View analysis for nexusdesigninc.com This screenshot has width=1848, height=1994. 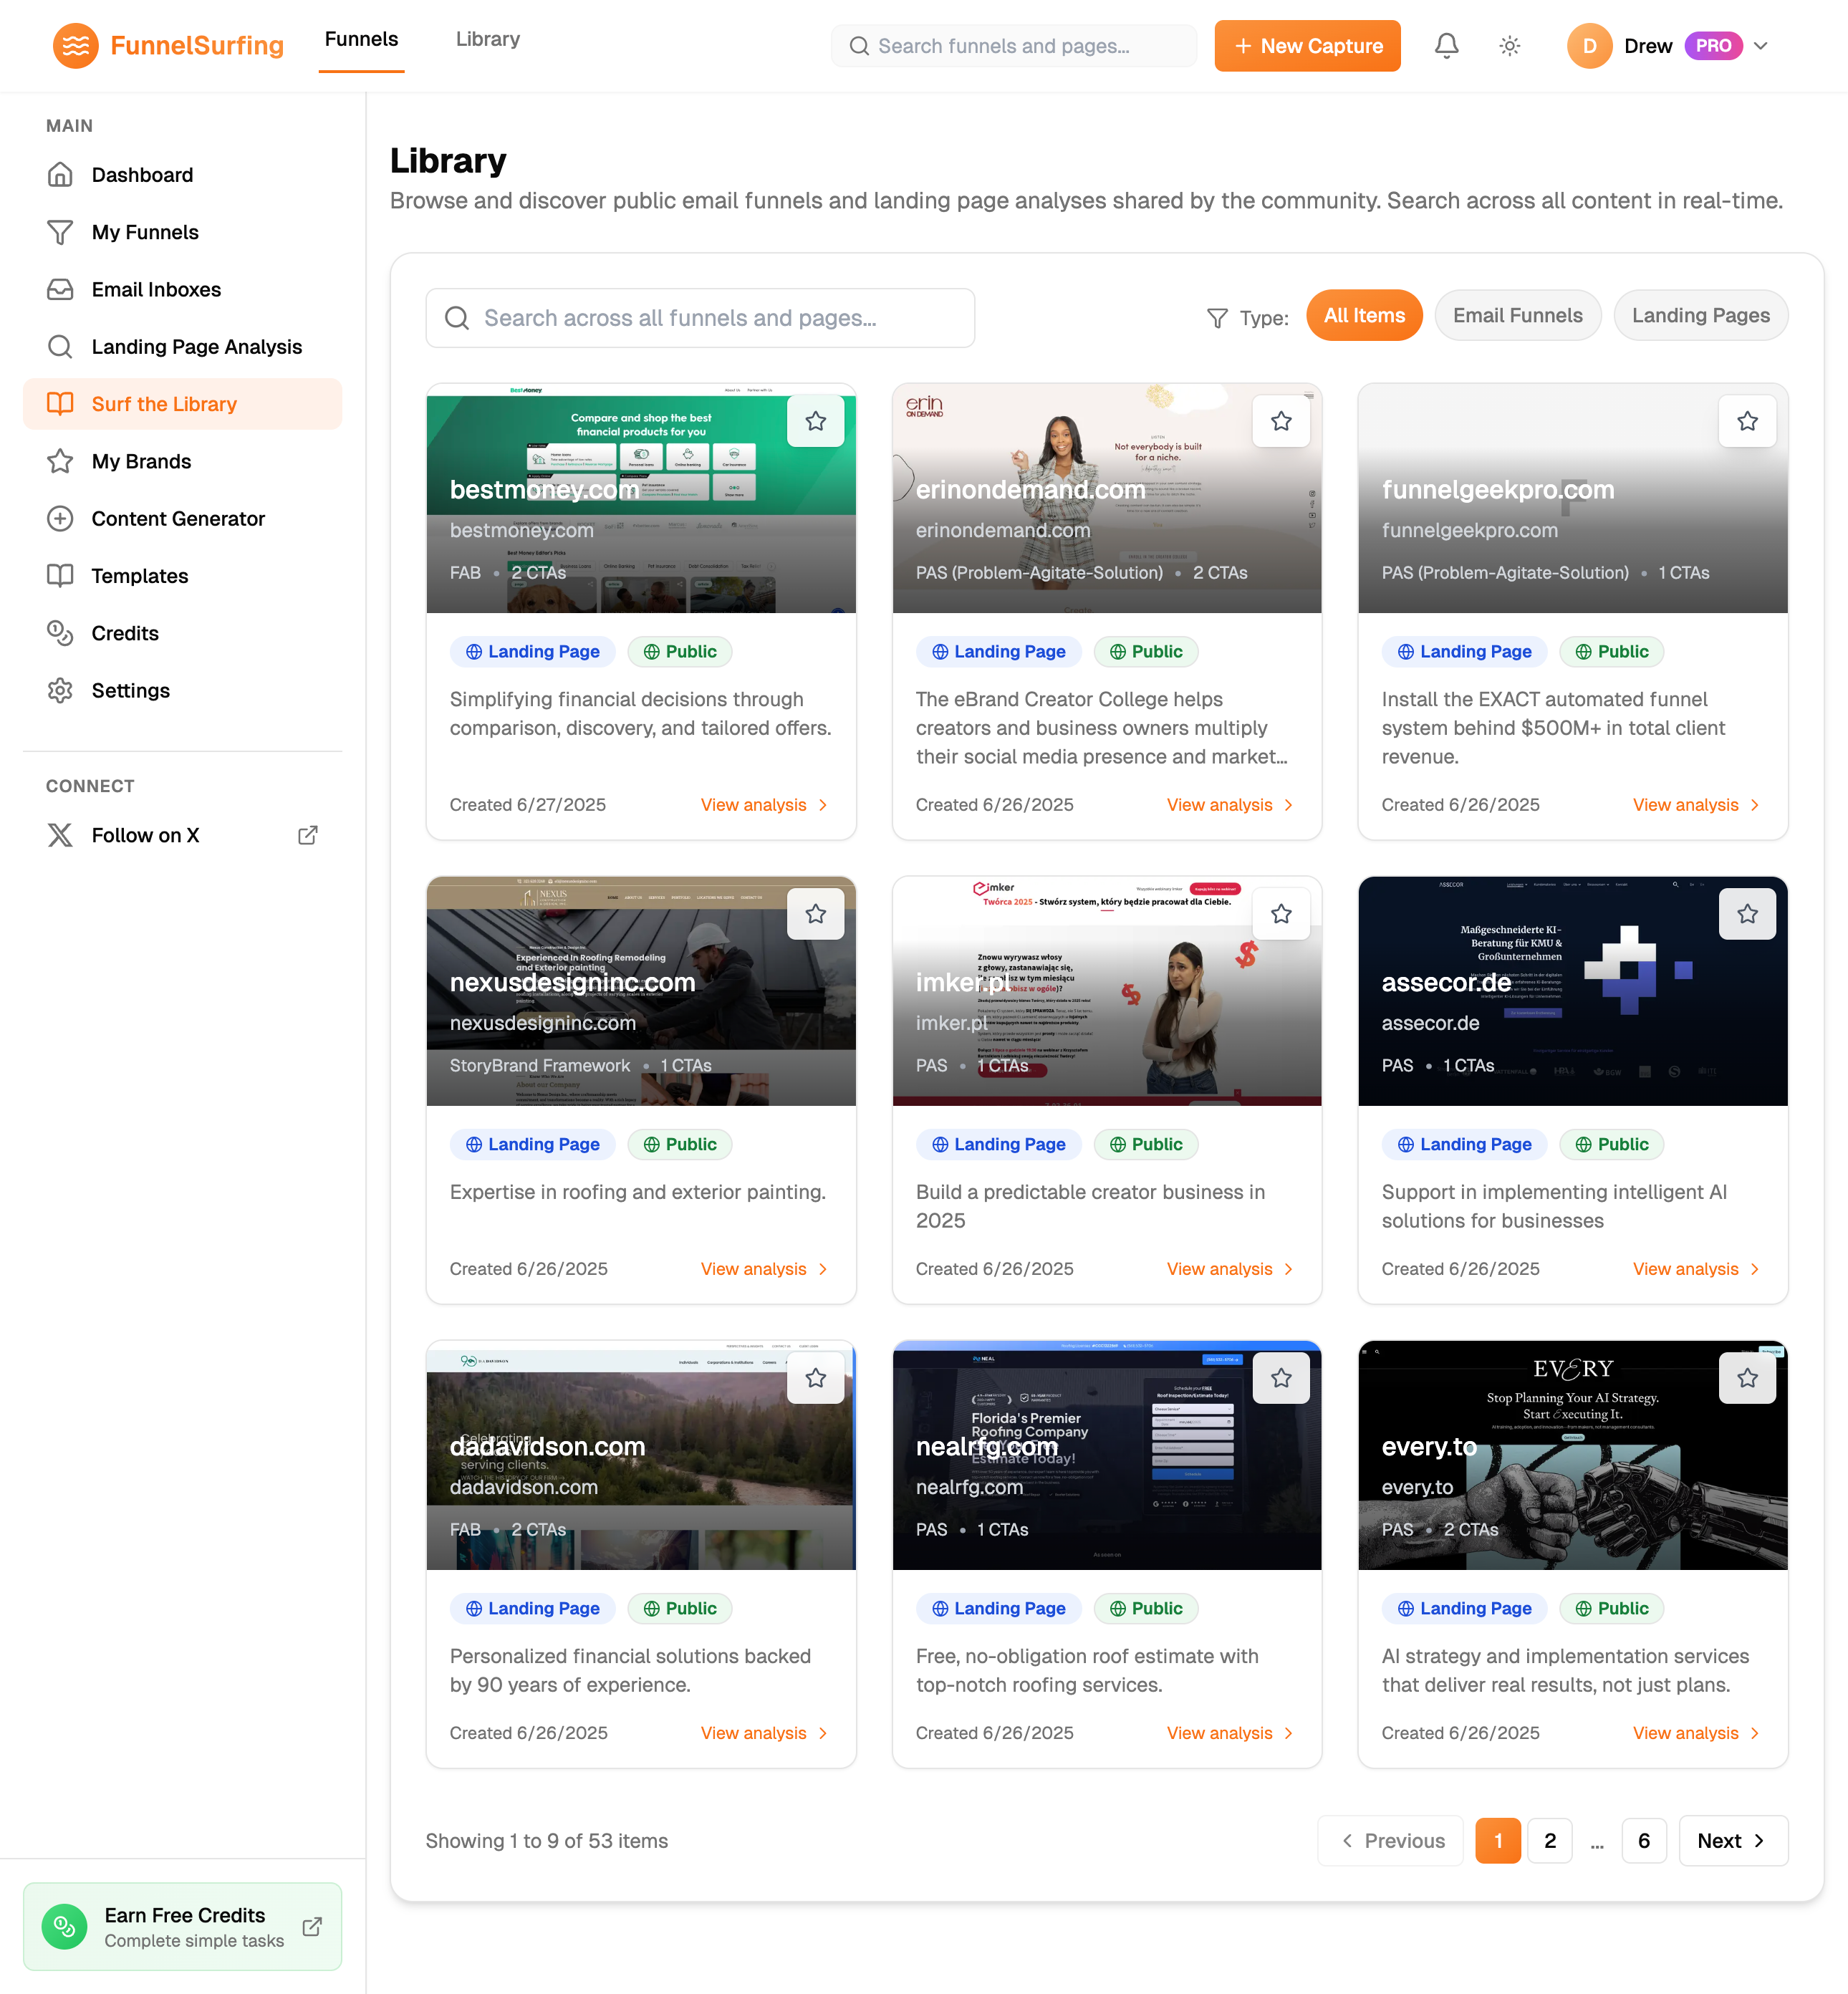(x=762, y=1268)
